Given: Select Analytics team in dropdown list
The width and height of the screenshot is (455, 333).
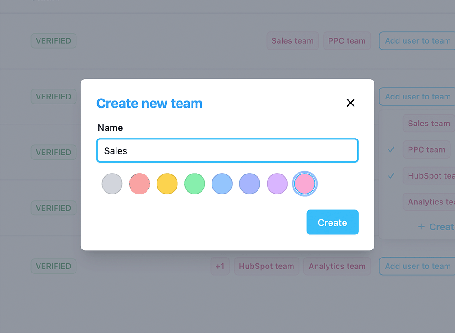Looking at the screenshot, I should (429, 202).
